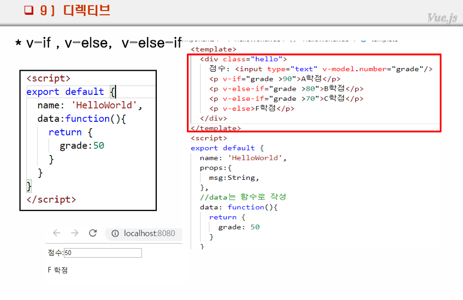Click grade:50 in left code box
This screenshot has height=300, width=463.
[x=82, y=146]
